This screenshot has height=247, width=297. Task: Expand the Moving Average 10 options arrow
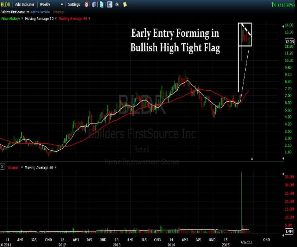tap(56, 18)
